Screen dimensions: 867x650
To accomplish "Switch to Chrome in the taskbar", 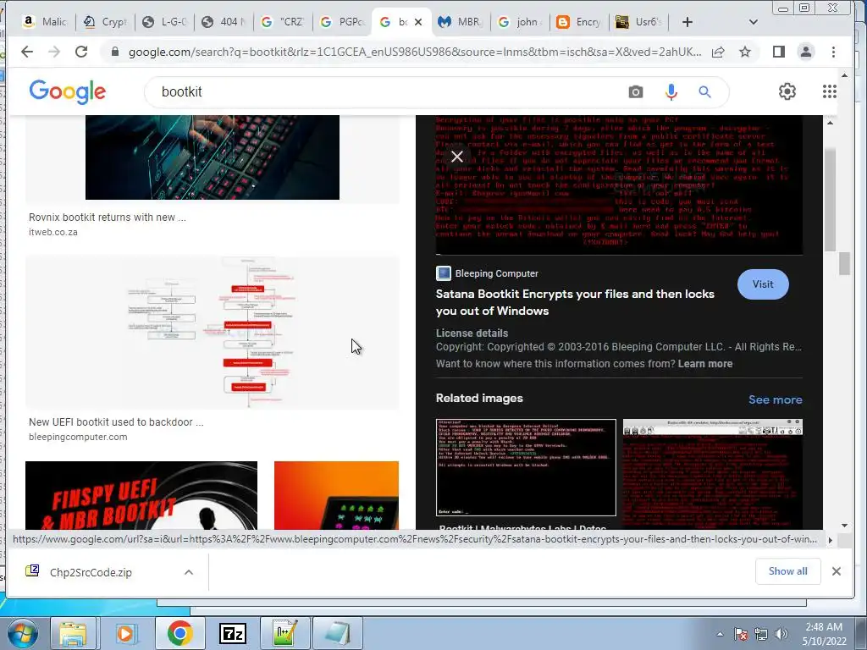I will coord(179,633).
